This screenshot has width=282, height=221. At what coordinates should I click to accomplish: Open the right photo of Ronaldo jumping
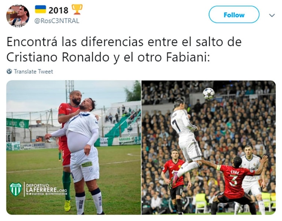tap(209, 147)
